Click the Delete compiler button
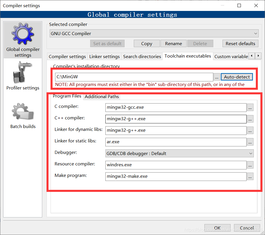This screenshot has height=235, width=265. [x=200, y=43]
